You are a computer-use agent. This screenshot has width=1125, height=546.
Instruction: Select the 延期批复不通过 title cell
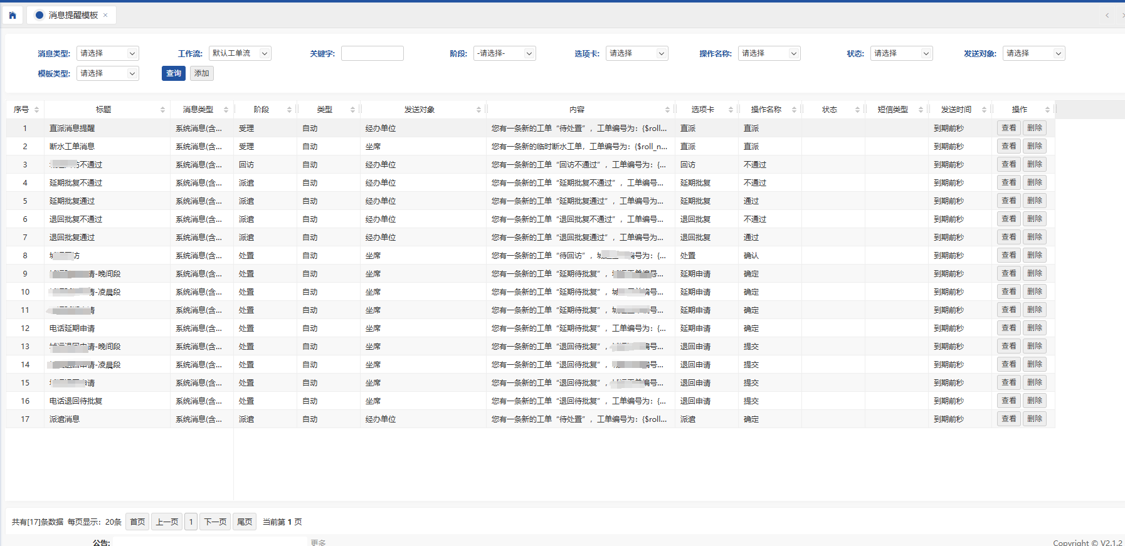pos(107,182)
